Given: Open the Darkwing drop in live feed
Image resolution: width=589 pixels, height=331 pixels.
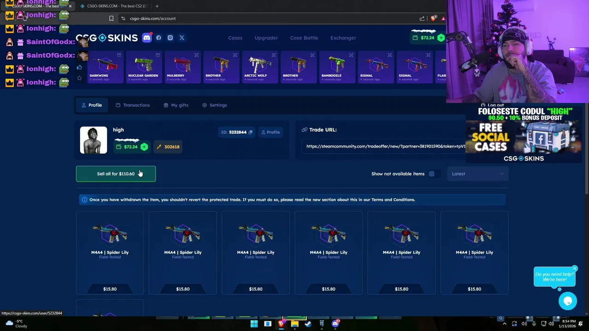Looking at the screenshot, I should click(105, 67).
